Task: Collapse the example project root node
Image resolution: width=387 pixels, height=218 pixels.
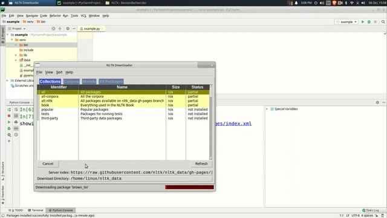Action: pyautogui.click(x=8, y=35)
